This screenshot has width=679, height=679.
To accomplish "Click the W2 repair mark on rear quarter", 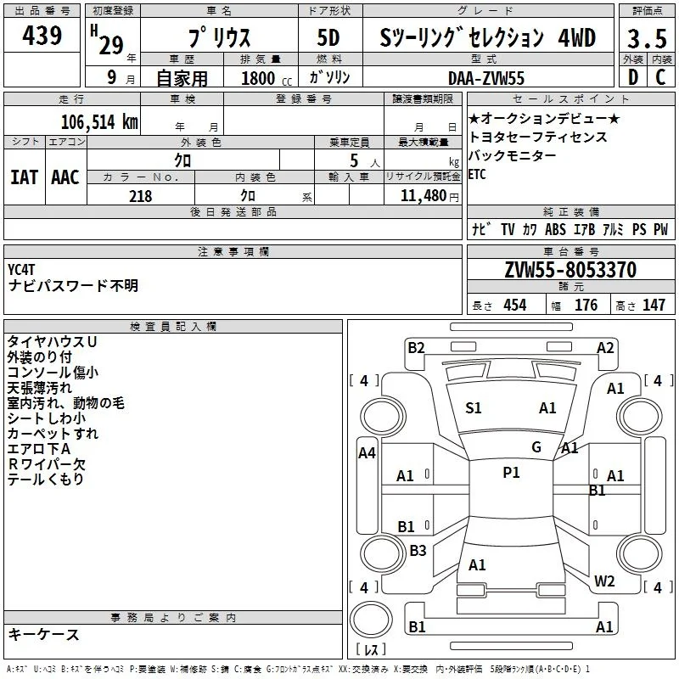I will click(x=604, y=581).
